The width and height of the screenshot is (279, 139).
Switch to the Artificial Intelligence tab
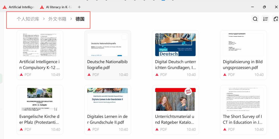[19, 7]
